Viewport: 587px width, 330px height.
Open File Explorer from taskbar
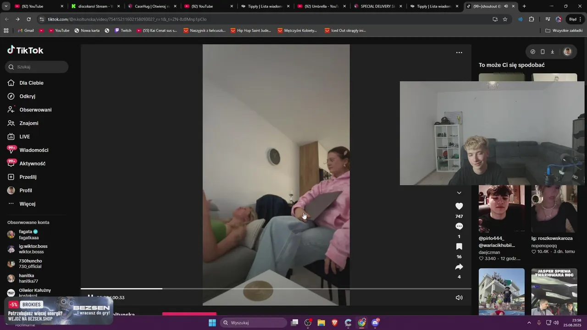point(321,323)
